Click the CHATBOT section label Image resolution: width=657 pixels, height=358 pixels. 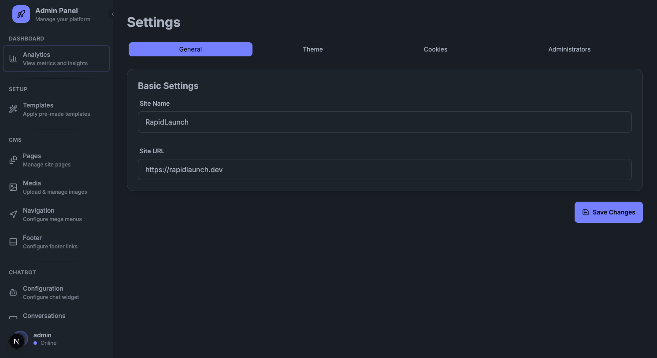tap(22, 273)
